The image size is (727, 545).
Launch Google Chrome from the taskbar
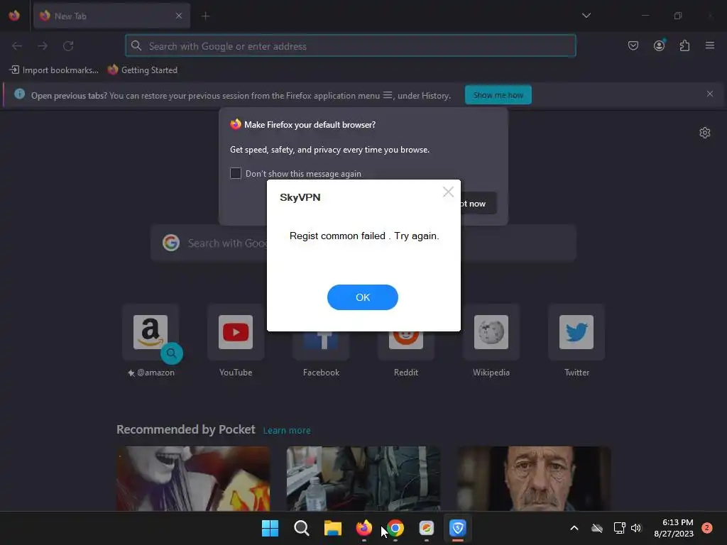click(395, 528)
